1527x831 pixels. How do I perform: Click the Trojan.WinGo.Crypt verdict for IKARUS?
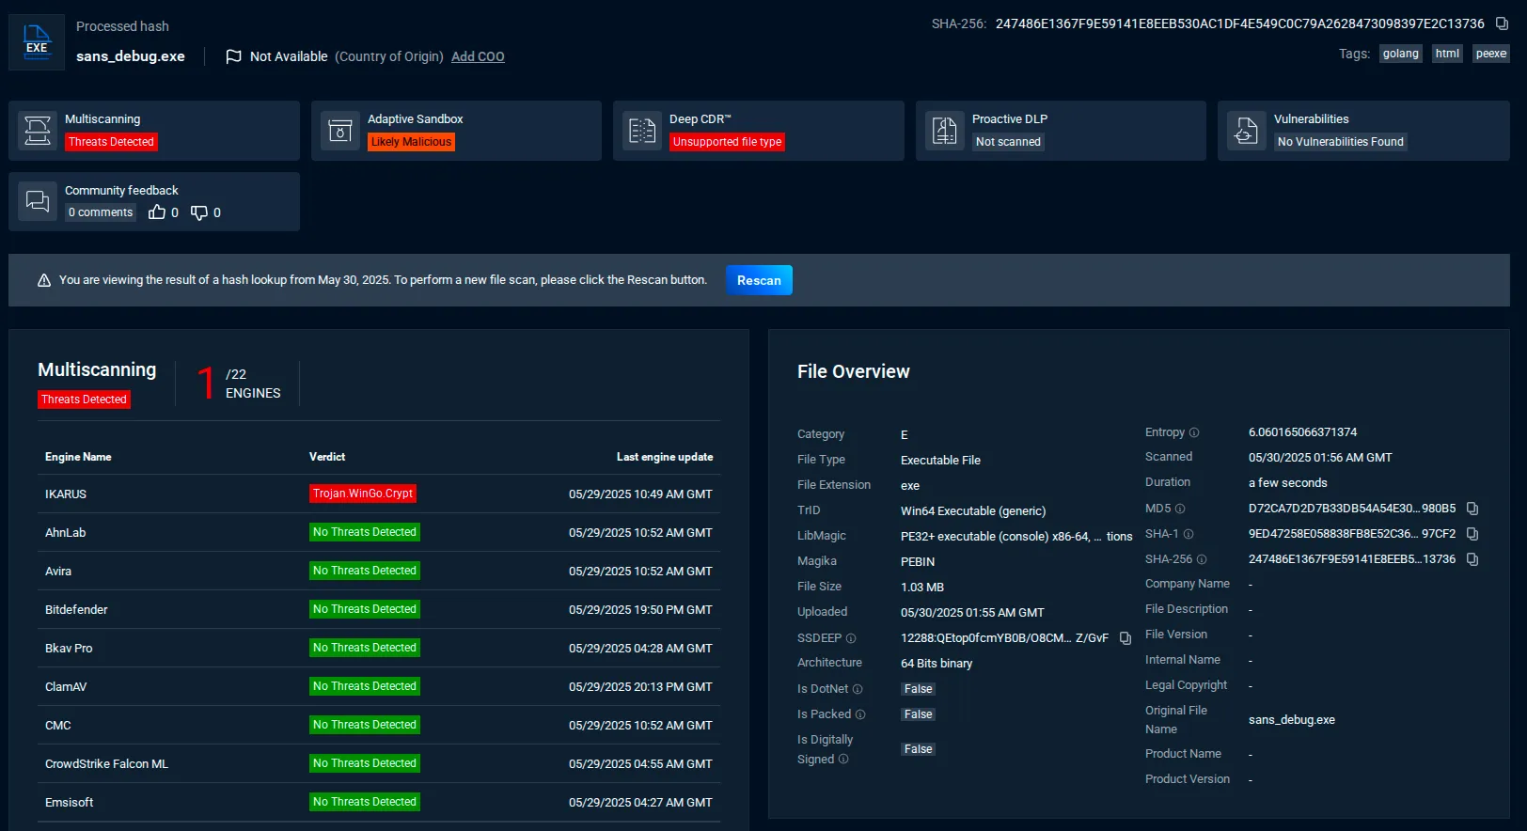[x=363, y=494]
